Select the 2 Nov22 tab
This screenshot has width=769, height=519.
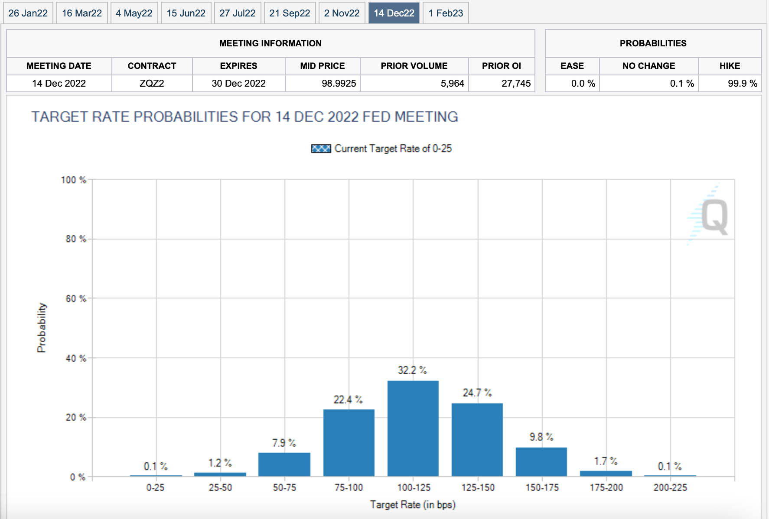[x=342, y=13]
